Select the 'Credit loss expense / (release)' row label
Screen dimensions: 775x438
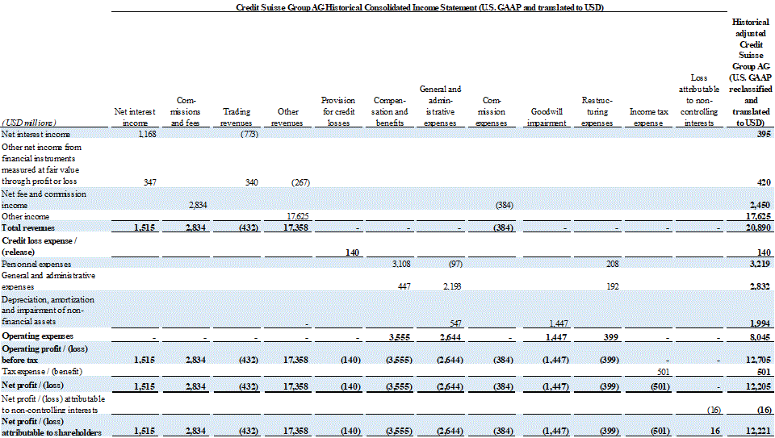pyautogui.click(x=40, y=246)
